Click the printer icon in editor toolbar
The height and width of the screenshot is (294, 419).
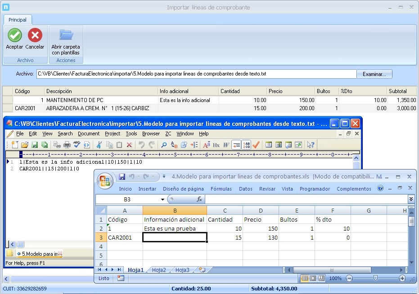coord(67,145)
